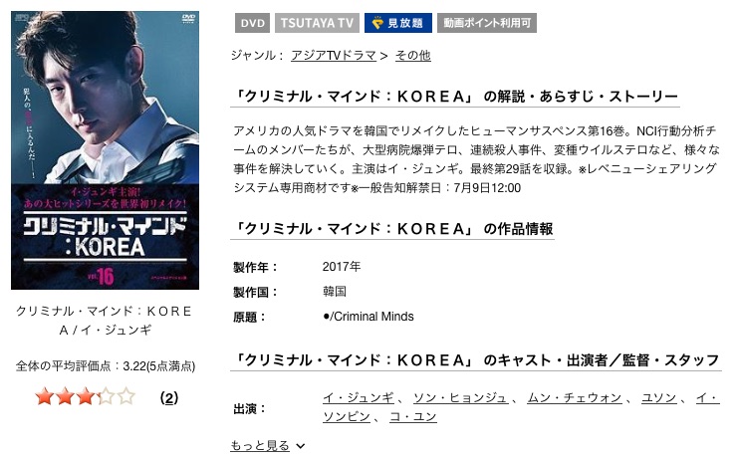Click the half-filled fourth rating star

pyautogui.click(x=106, y=396)
